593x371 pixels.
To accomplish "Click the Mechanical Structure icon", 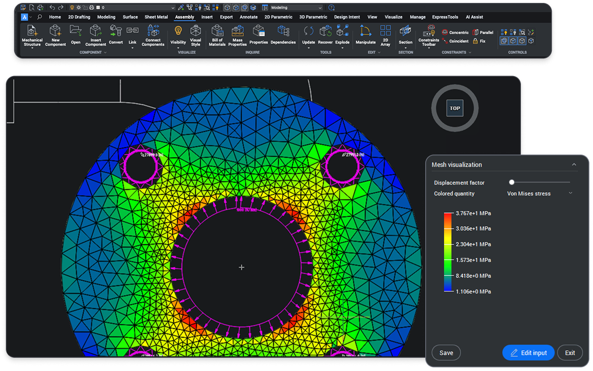I will [32, 31].
